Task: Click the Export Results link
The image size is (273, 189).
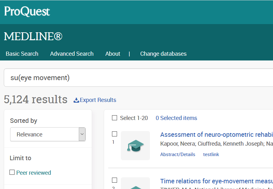Action: point(98,100)
